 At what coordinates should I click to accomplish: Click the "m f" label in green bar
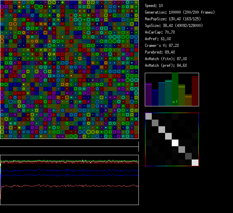click(x=175, y=101)
